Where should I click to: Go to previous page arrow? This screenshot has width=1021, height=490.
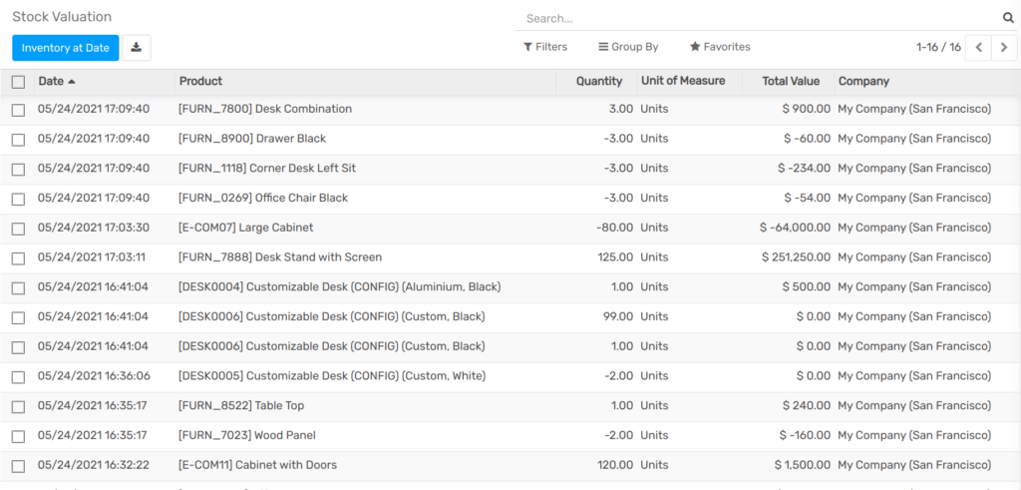coord(978,48)
